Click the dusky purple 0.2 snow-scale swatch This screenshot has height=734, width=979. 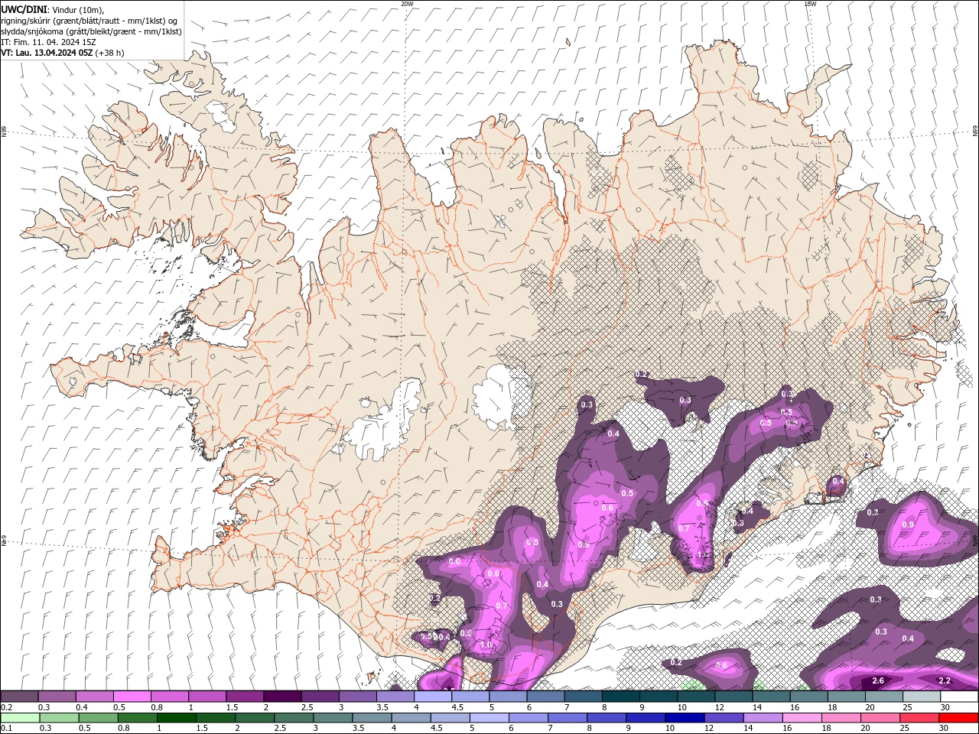click(19, 697)
